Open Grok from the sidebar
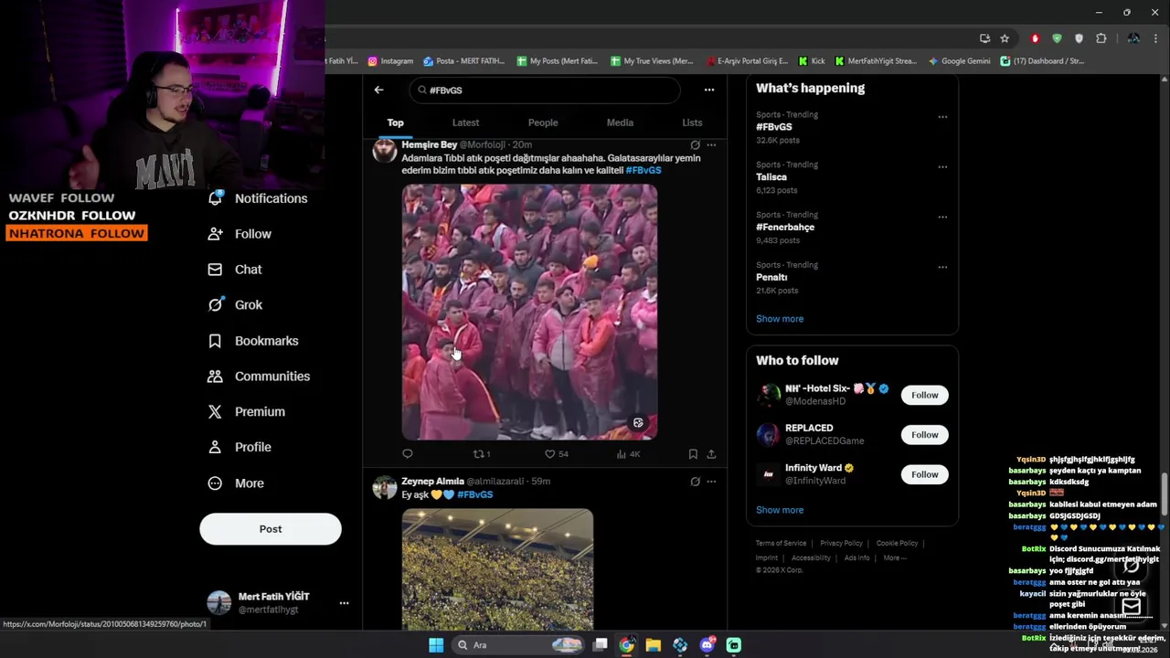 pos(236,305)
